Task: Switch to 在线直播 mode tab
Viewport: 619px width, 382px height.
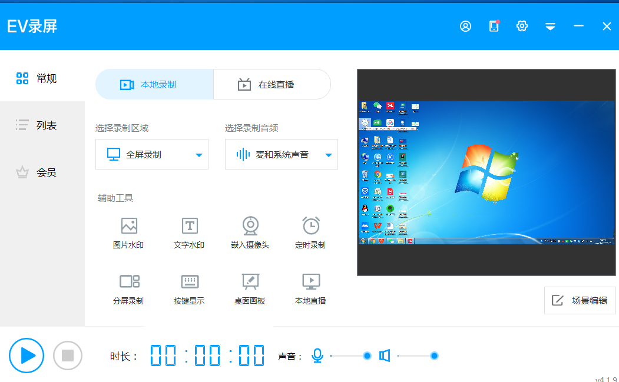Action: pyautogui.click(x=272, y=84)
